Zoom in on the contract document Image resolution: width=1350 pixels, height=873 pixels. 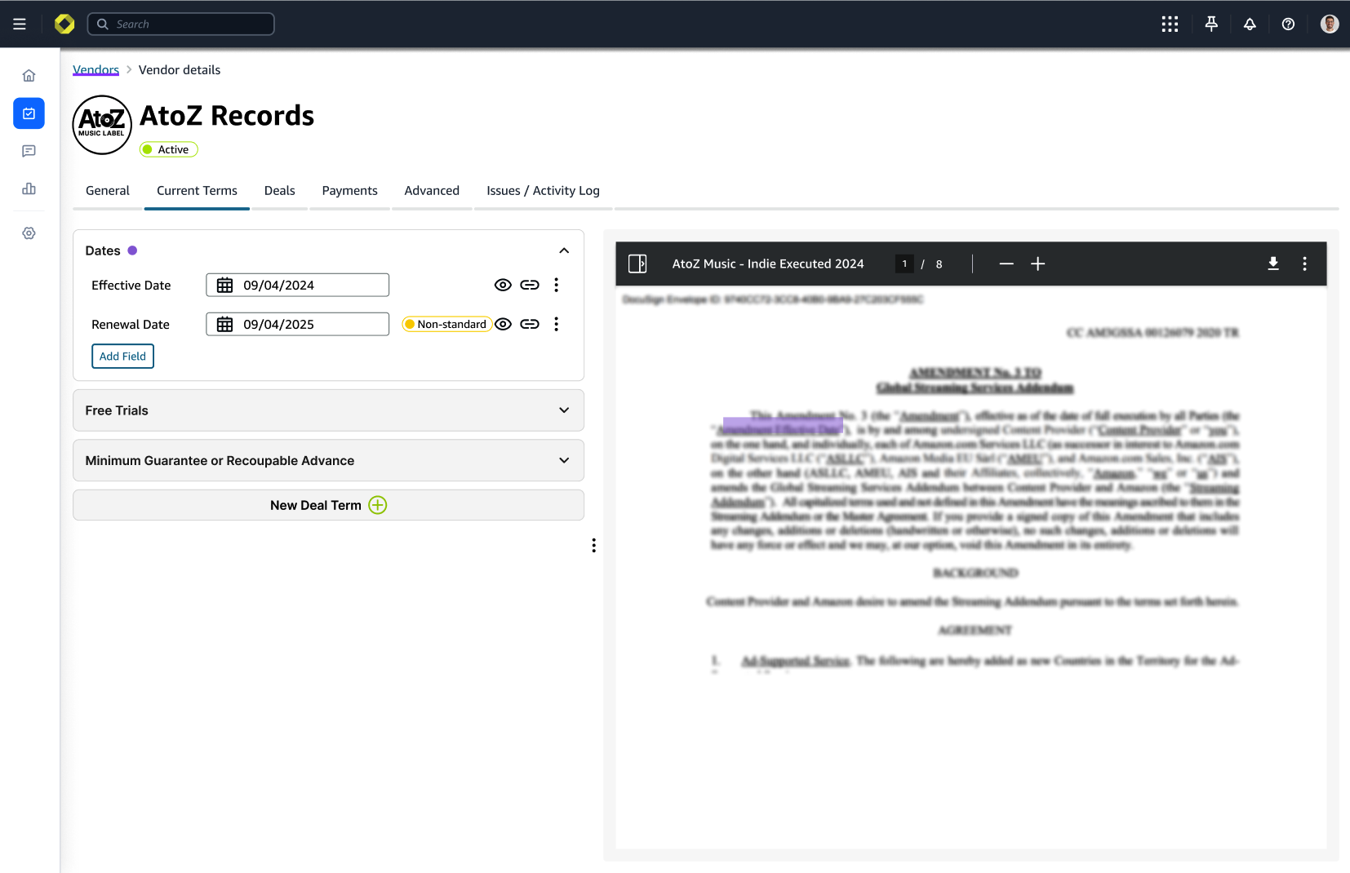tap(1037, 264)
